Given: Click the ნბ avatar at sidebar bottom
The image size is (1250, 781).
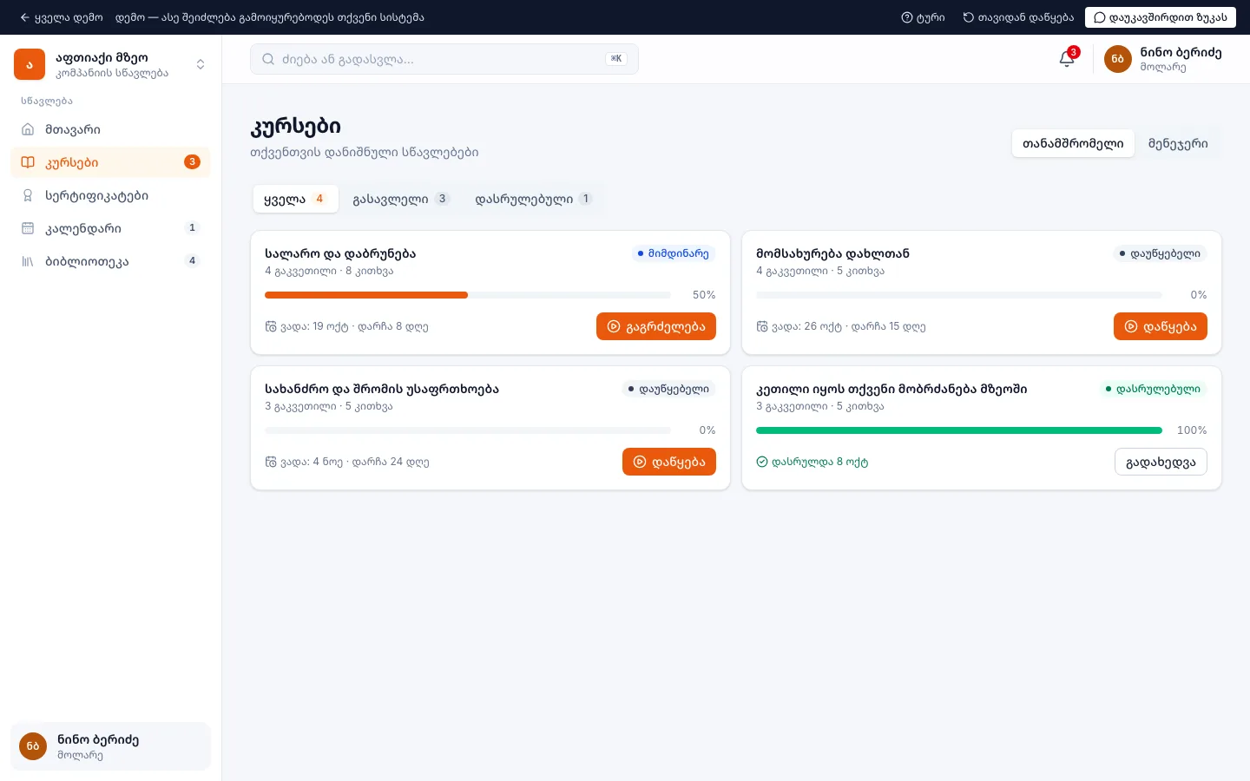Looking at the screenshot, I should tap(33, 746).
